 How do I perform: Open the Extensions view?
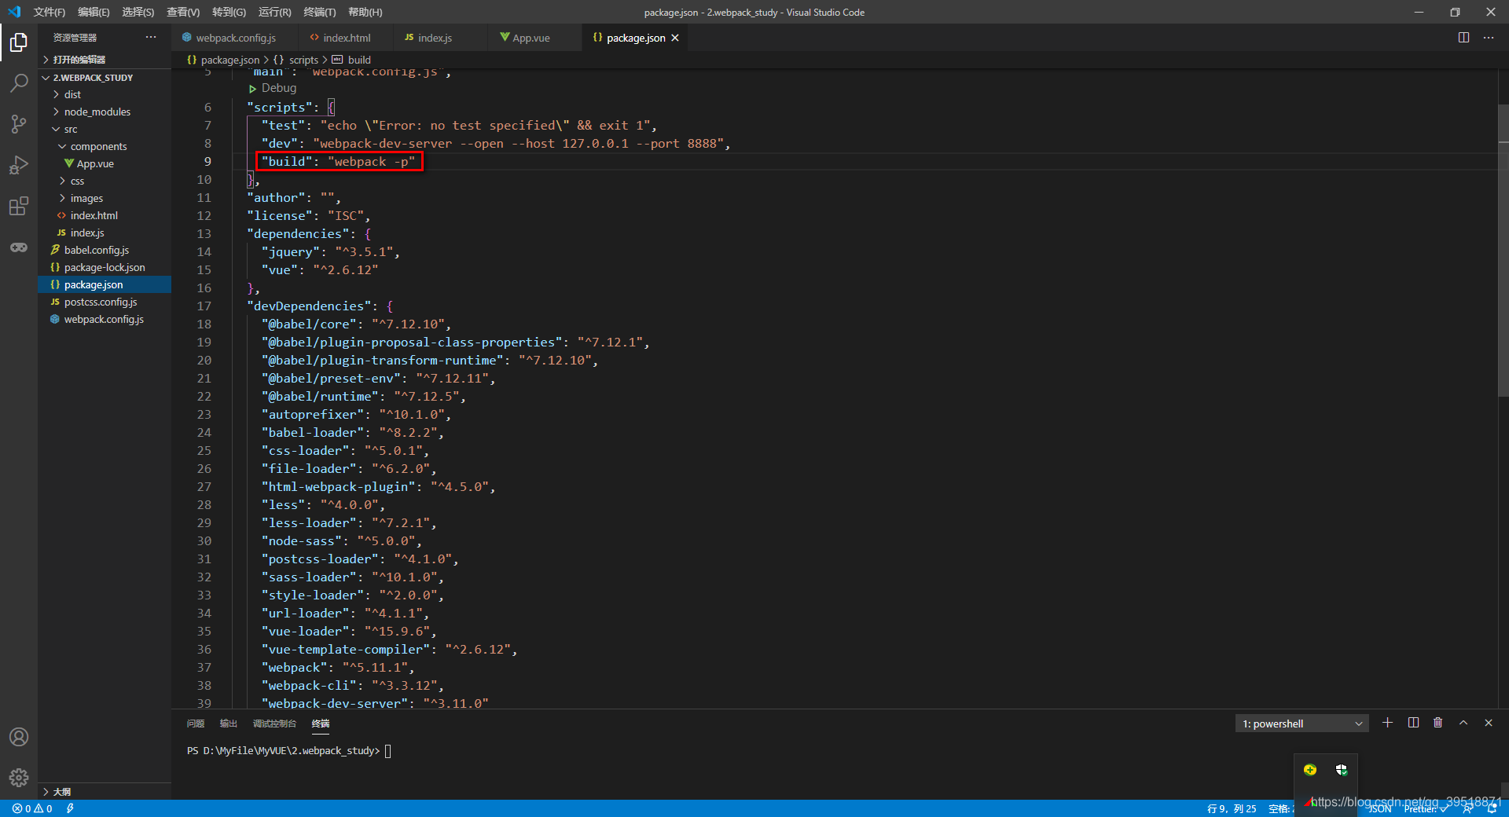coord(19,206)
